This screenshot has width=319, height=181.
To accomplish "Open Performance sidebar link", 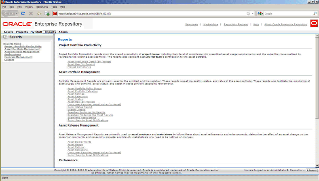I will 13,54.
